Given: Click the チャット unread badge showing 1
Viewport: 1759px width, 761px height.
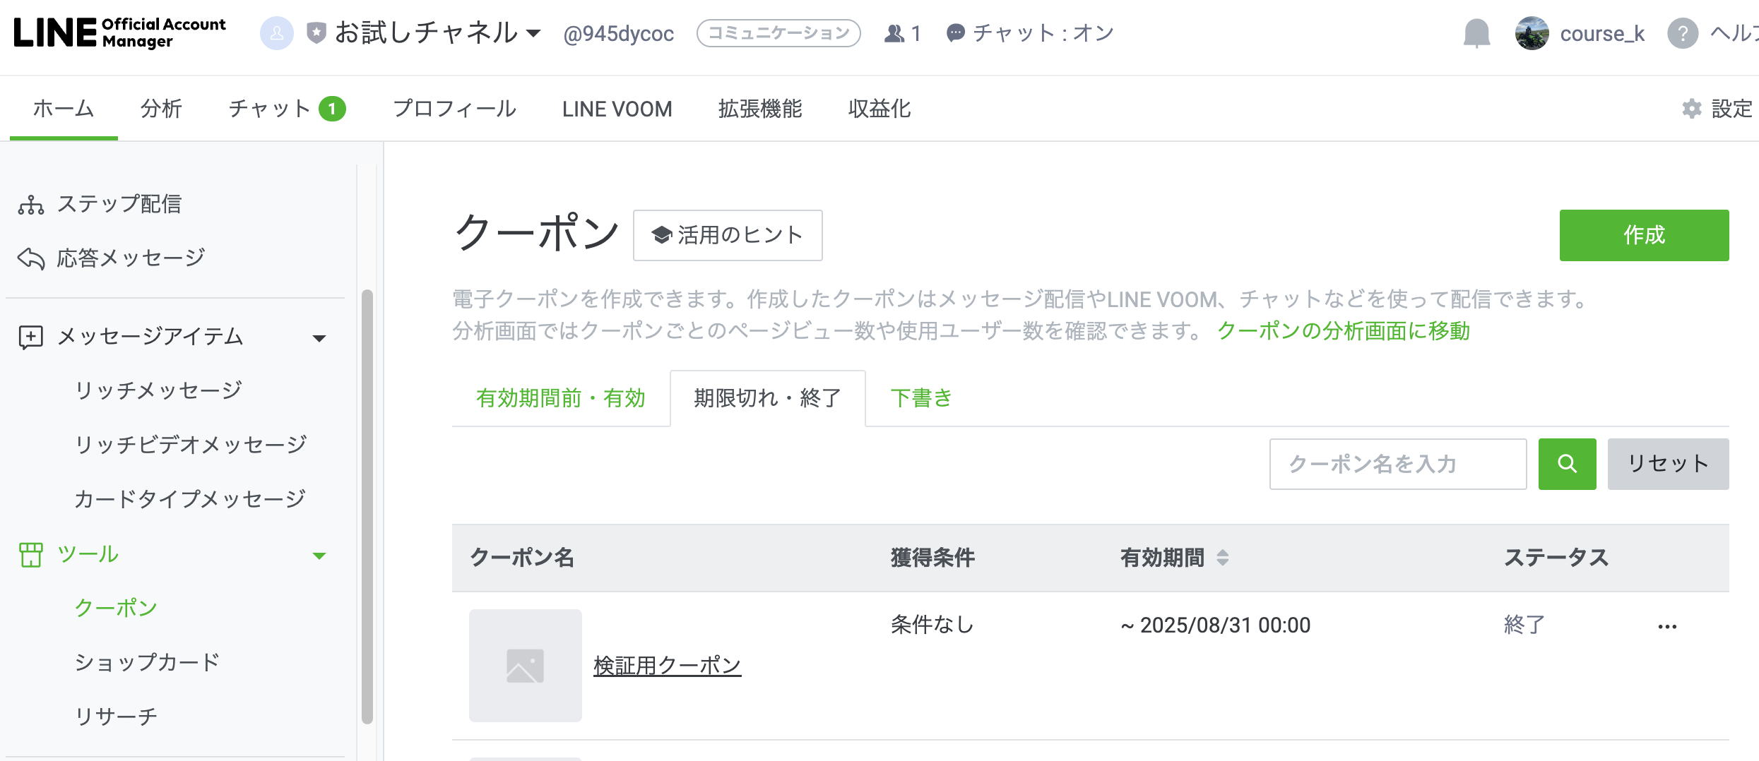Looking at the screenshot, I should (332, 109).
